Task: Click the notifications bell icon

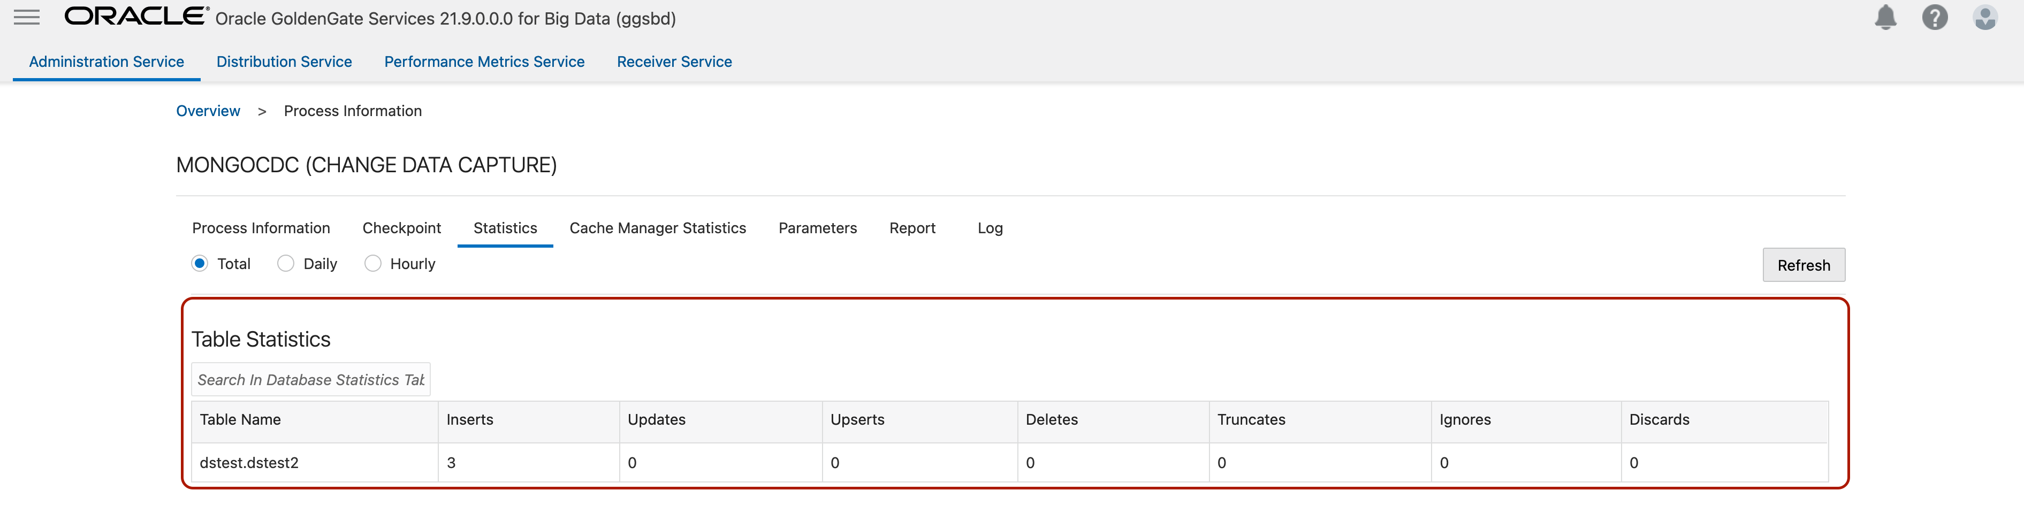Action: [1885, 17]
